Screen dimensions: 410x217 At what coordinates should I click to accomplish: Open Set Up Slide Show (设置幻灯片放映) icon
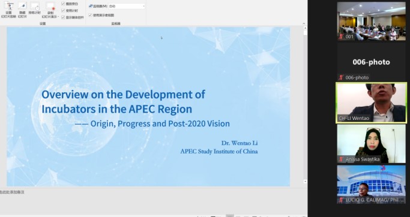pos(8,6)
